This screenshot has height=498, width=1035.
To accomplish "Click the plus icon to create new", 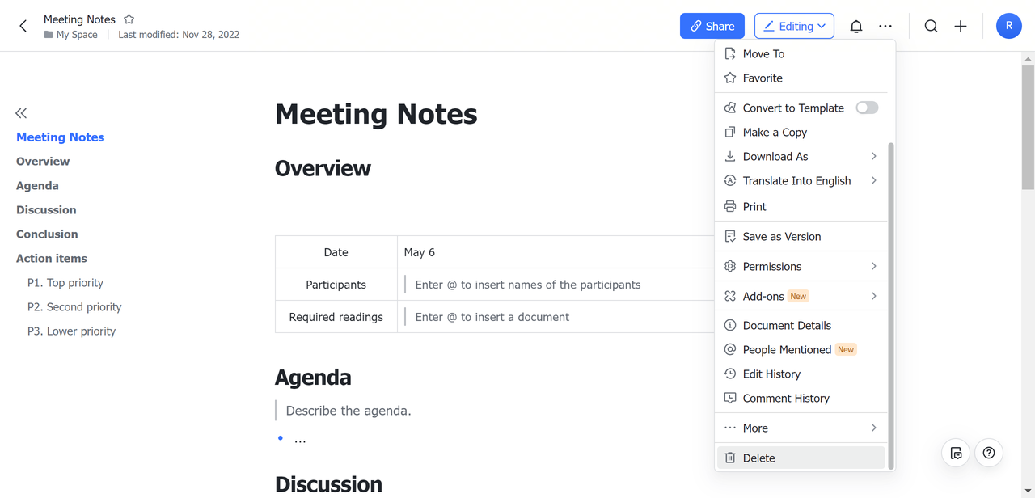I will (x=960, y=26).
